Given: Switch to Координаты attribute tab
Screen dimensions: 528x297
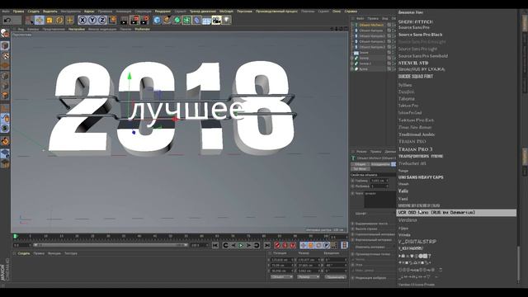Looking at the screenshot, I should click(x=380, y=164).
